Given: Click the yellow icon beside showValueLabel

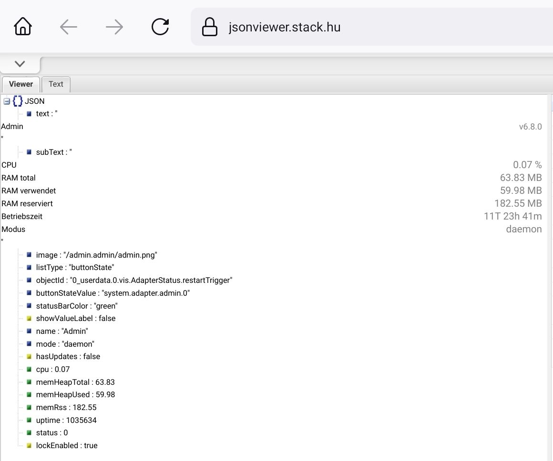Looking at the screenshot, I should click(x=29, y=318).
